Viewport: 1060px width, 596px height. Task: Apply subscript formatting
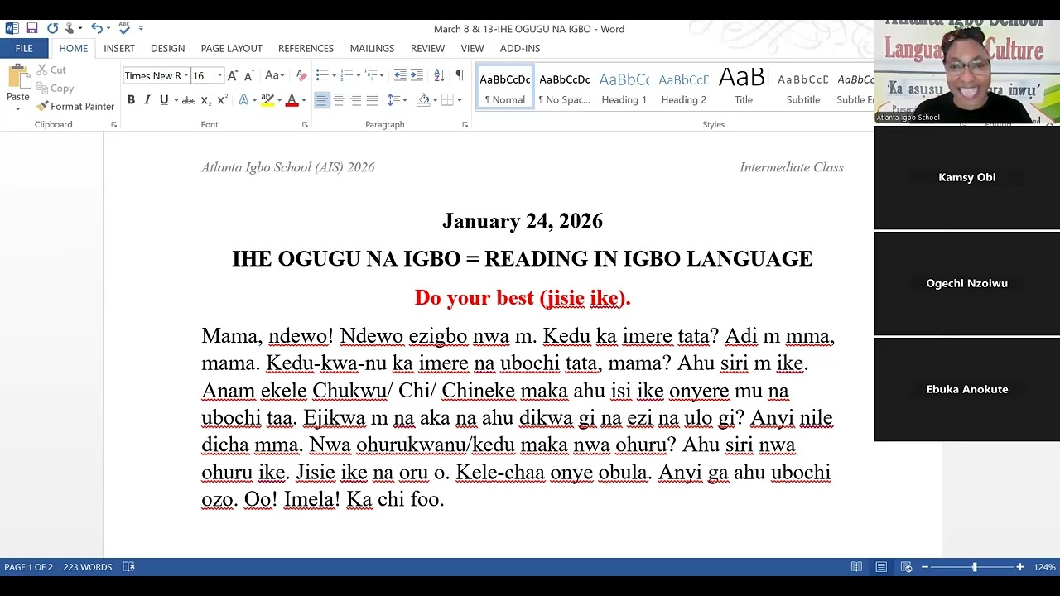(x=205, y=100)
